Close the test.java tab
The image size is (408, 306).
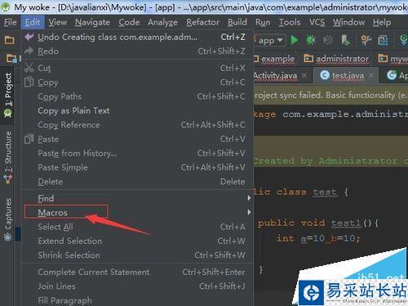371,75
